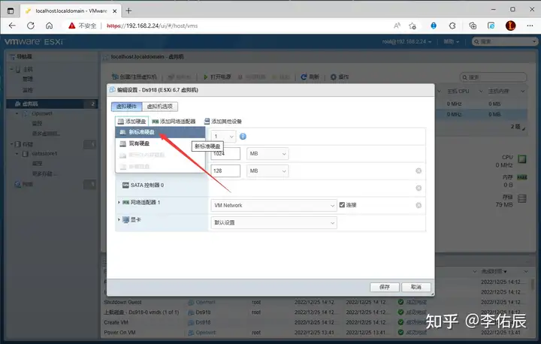The width and height of the screenshot is (541, 344).
Task: Select the new standard hard disk option
Action: 160,132
